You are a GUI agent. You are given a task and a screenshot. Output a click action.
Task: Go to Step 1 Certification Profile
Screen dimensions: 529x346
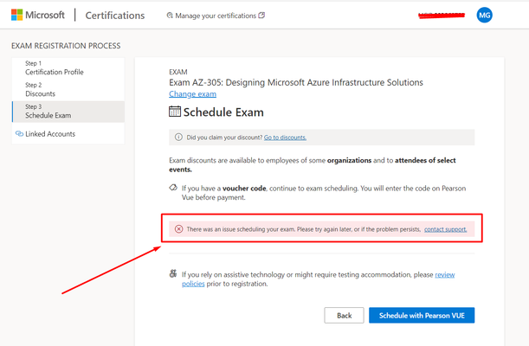click(x=68, y=67)
